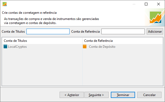Screen dimensions: 165x102
Task: Click the Conta de Títulos column header
Action: (42, 41)
